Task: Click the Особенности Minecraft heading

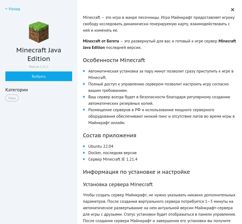Action: point(114,60)
